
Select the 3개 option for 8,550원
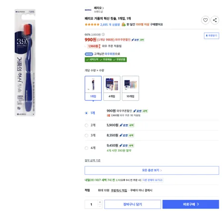click(x=86, y=136)
